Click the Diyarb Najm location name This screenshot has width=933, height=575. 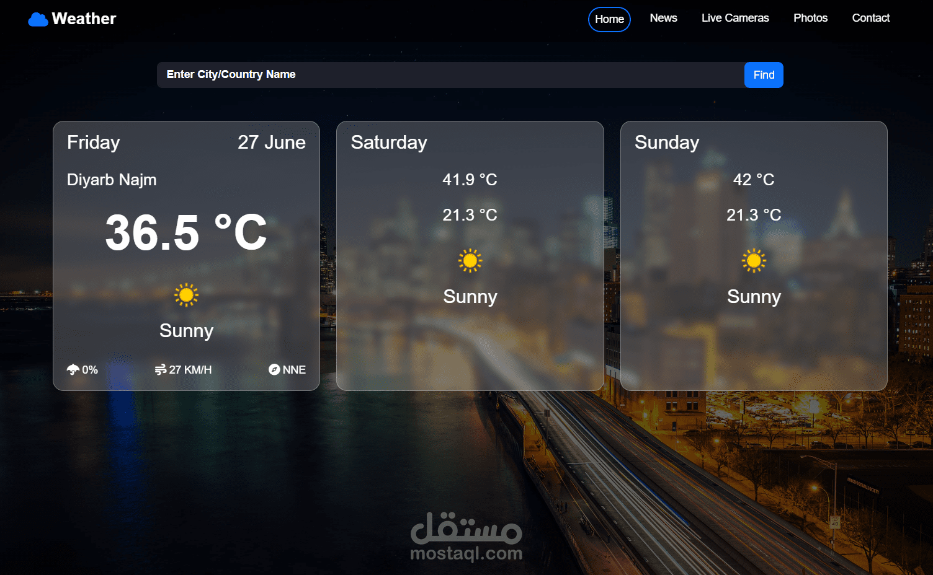(x=112, y=180)
